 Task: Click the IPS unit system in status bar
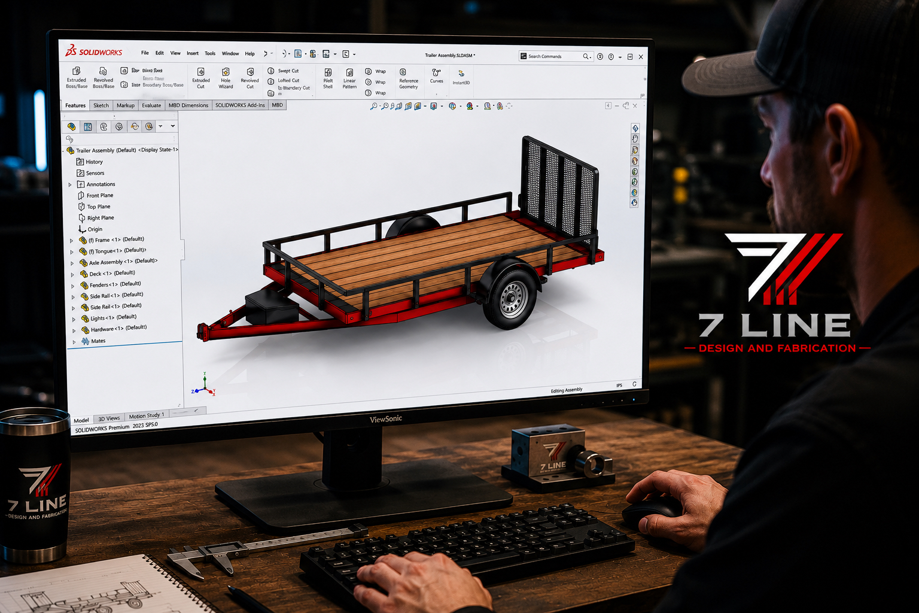pos(619,386)
